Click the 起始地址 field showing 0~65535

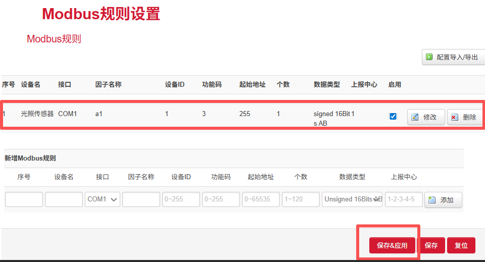point(261,199)
